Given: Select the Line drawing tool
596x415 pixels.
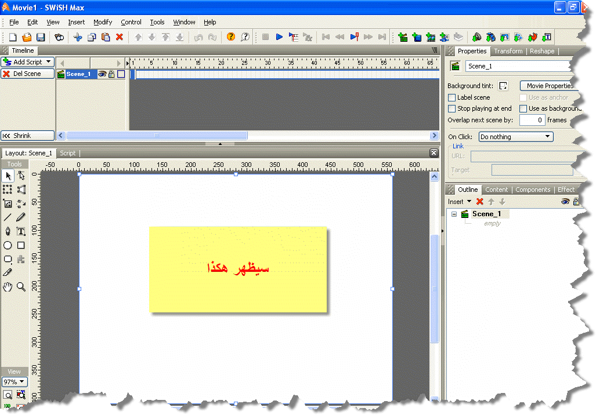Looking at the screenshot, I should pos(8,217).
